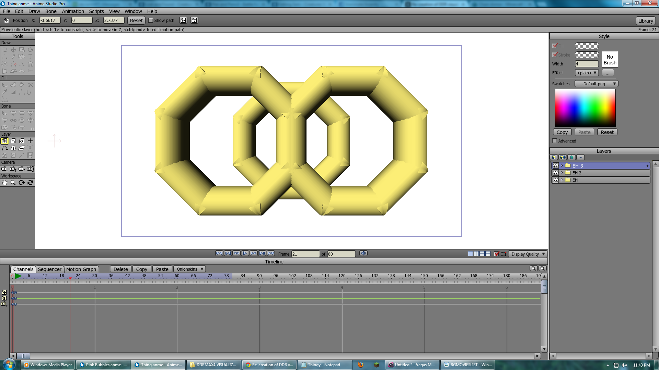Toggle the crop-frame icon next to Display Quality
Screen dimensions: 659x370
point(504,254)
